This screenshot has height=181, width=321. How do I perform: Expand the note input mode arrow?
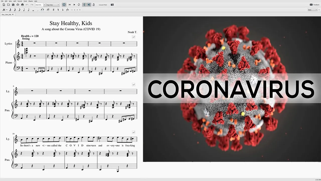tap(7, 10)
